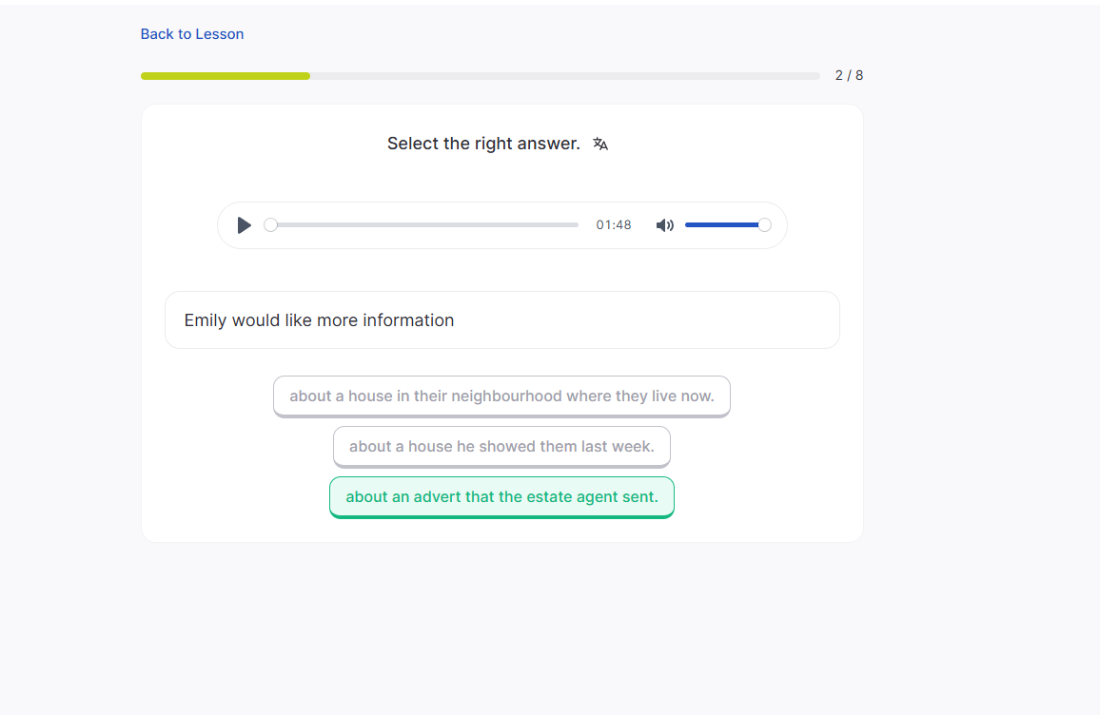Click the green filled lesson progress segment
Viewport: 1100px width, 715px height.
point(226,76)
